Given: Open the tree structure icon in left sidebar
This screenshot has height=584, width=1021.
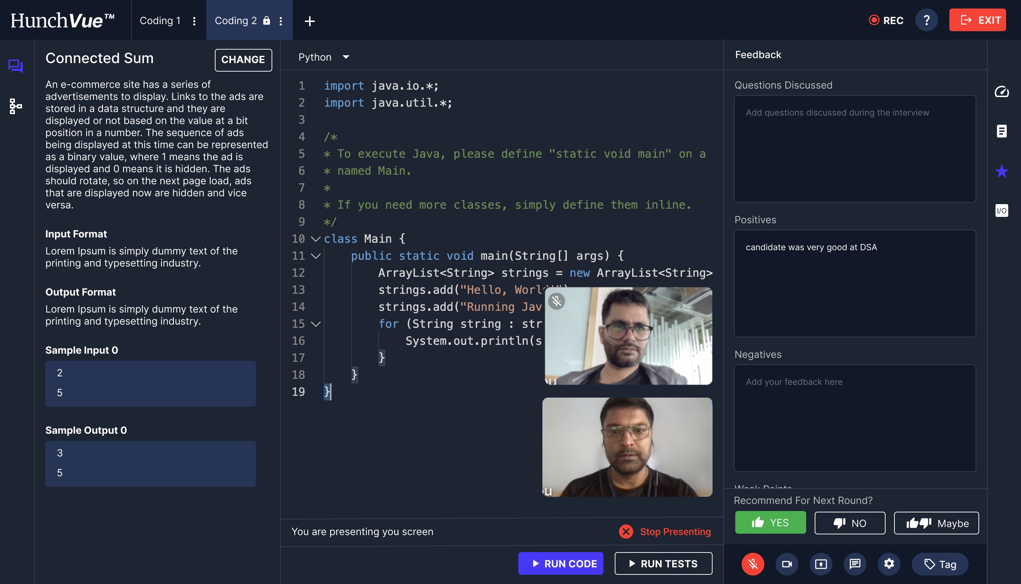Looking at the screenshot, I should 16,106.
